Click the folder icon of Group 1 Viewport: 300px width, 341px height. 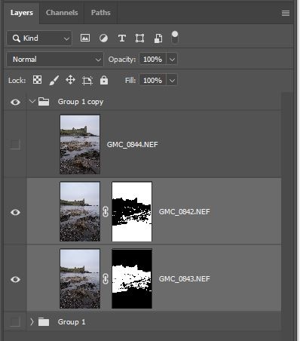[x=44, y=322]
